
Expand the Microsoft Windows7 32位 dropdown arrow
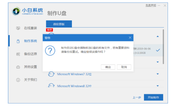click(x=158, y=74)
